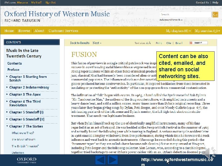Viewport: 222px width, 166px height.
Task: Click the speaker audio icon
Action: [209, 153]
